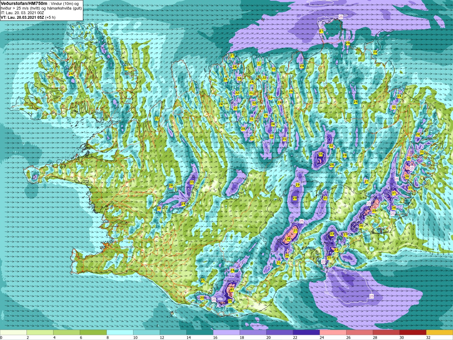The image size is (453, 340).
Task: Pick the dark red 30–32 legend swatch
Action: point(413,332)
